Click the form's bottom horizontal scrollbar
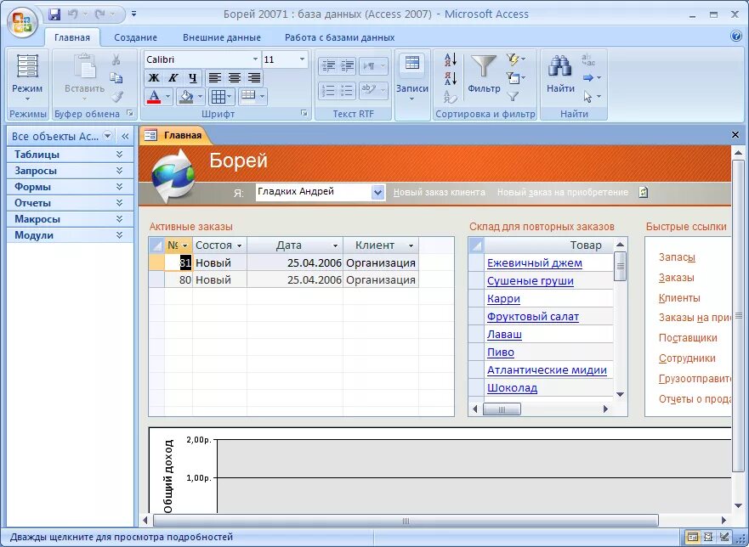The width and height of the screenshot is (749, 547). point(406,521)
